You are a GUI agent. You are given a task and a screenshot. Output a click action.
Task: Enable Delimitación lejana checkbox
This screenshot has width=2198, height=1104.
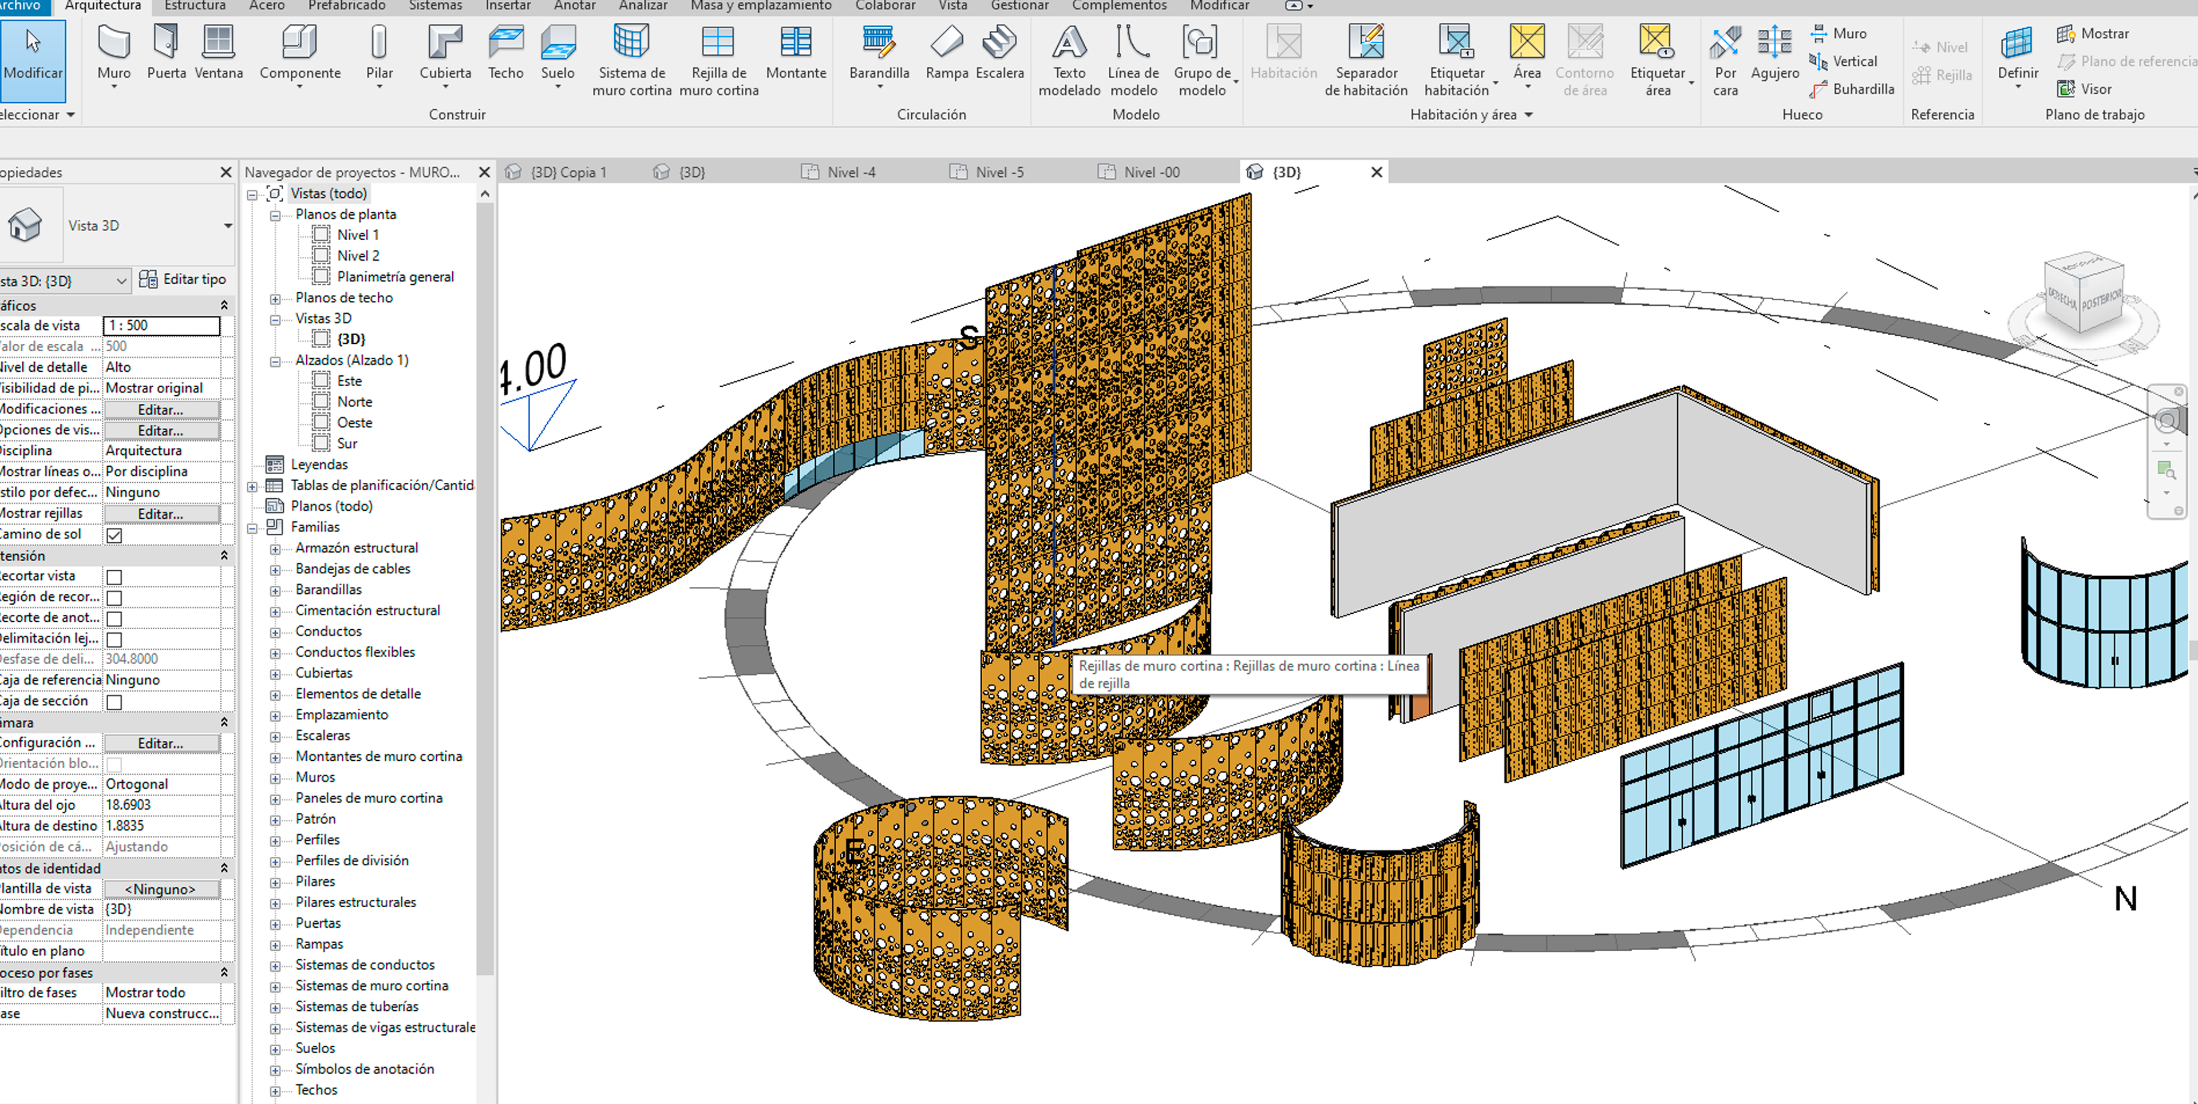(x=114, y=638)
